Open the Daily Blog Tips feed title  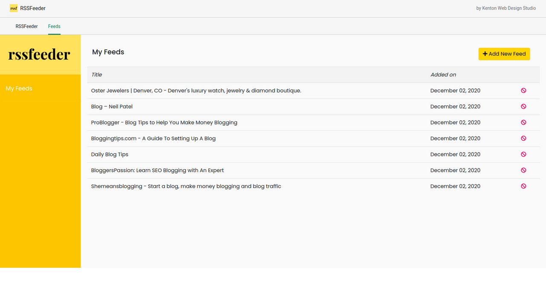[110, 154]
